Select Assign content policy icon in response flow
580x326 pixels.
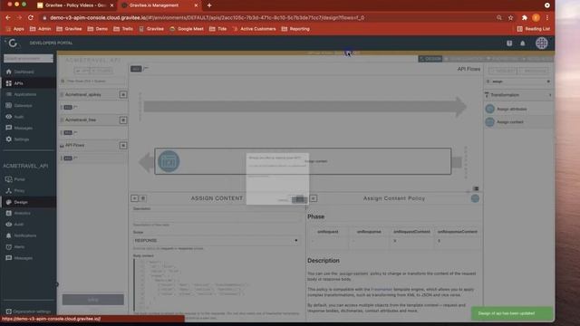[169, 161]
